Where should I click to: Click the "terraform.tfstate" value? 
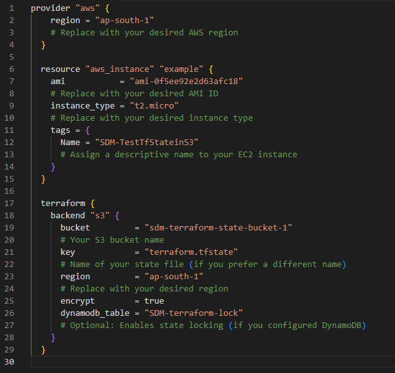(191, 252)
